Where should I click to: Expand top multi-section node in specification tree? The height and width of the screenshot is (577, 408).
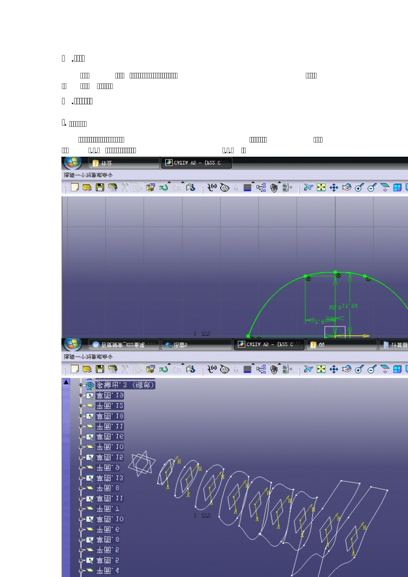coord(81,385)
